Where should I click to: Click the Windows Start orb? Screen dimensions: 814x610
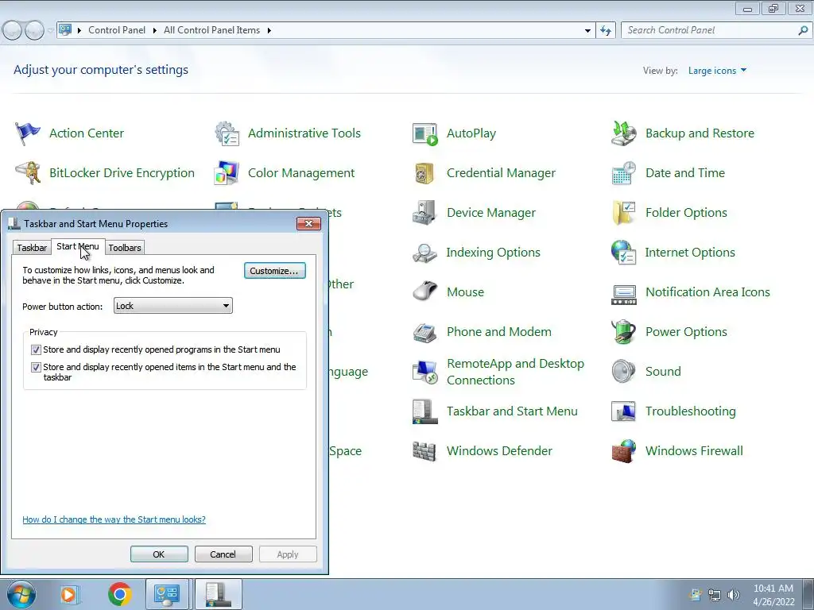(21, 594)
